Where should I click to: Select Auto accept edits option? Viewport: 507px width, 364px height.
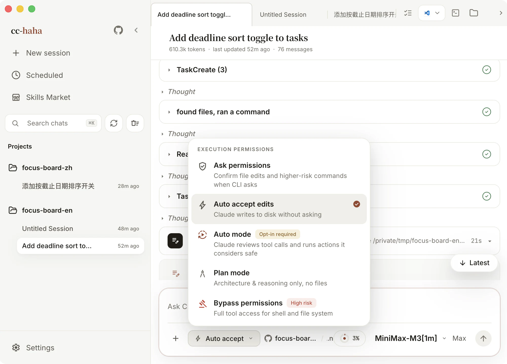click(x=279, y=209)
